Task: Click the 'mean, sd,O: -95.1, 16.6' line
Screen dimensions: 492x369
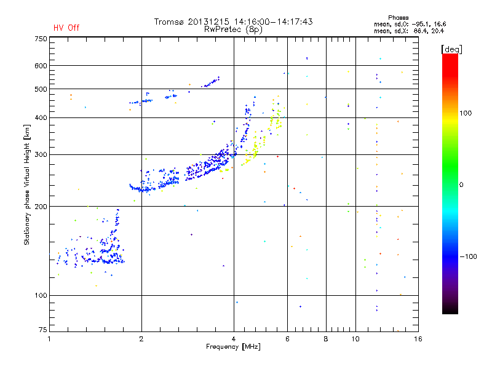Action: [x=410, y=24]
